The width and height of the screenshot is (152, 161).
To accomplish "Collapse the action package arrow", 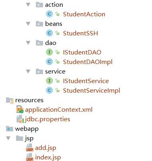I will coord(28,5).
